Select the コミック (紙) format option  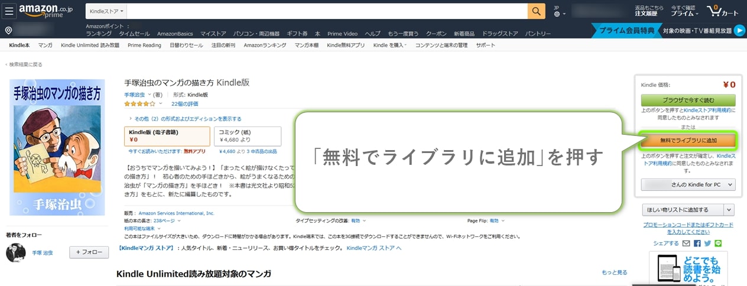pyautogui.click(x=248, y=136)
